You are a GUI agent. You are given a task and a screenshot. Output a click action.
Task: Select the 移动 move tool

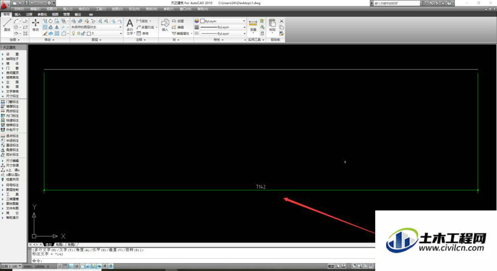pyautogui.click(x=35, y=25)
